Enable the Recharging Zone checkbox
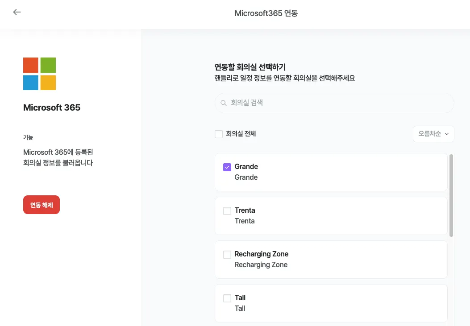 [227, 254]
